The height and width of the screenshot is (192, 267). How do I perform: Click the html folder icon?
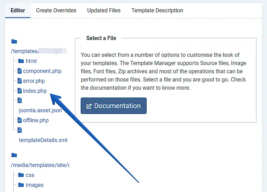tap(21, 61)
